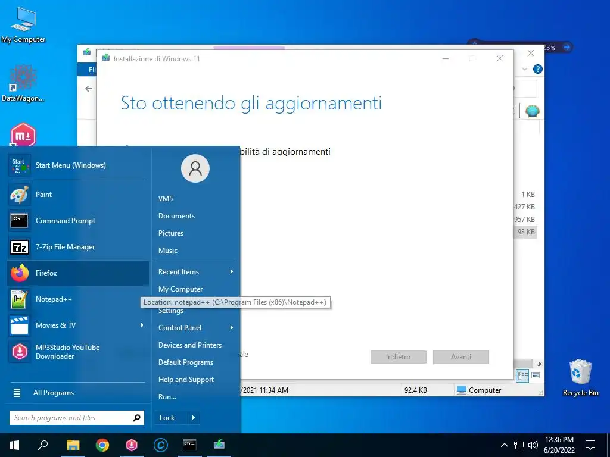The image size is (610, 457).
Task: Click the blue arrow on the progress widget
Action: pos(567,47)
